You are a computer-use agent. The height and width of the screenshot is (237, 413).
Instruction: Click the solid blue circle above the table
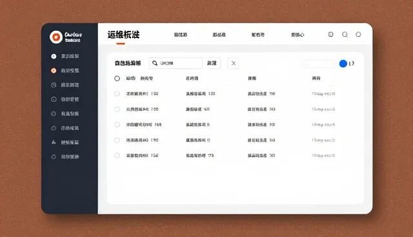343,64
